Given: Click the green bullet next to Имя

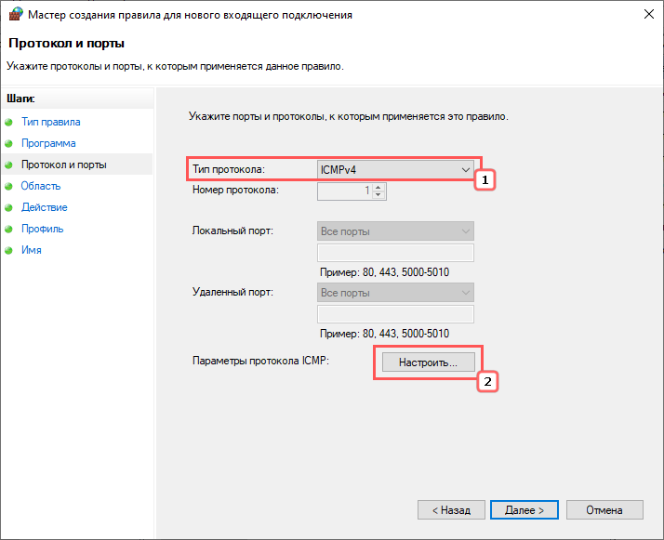Looking at the screenshot, I should [x=9, y=251].
